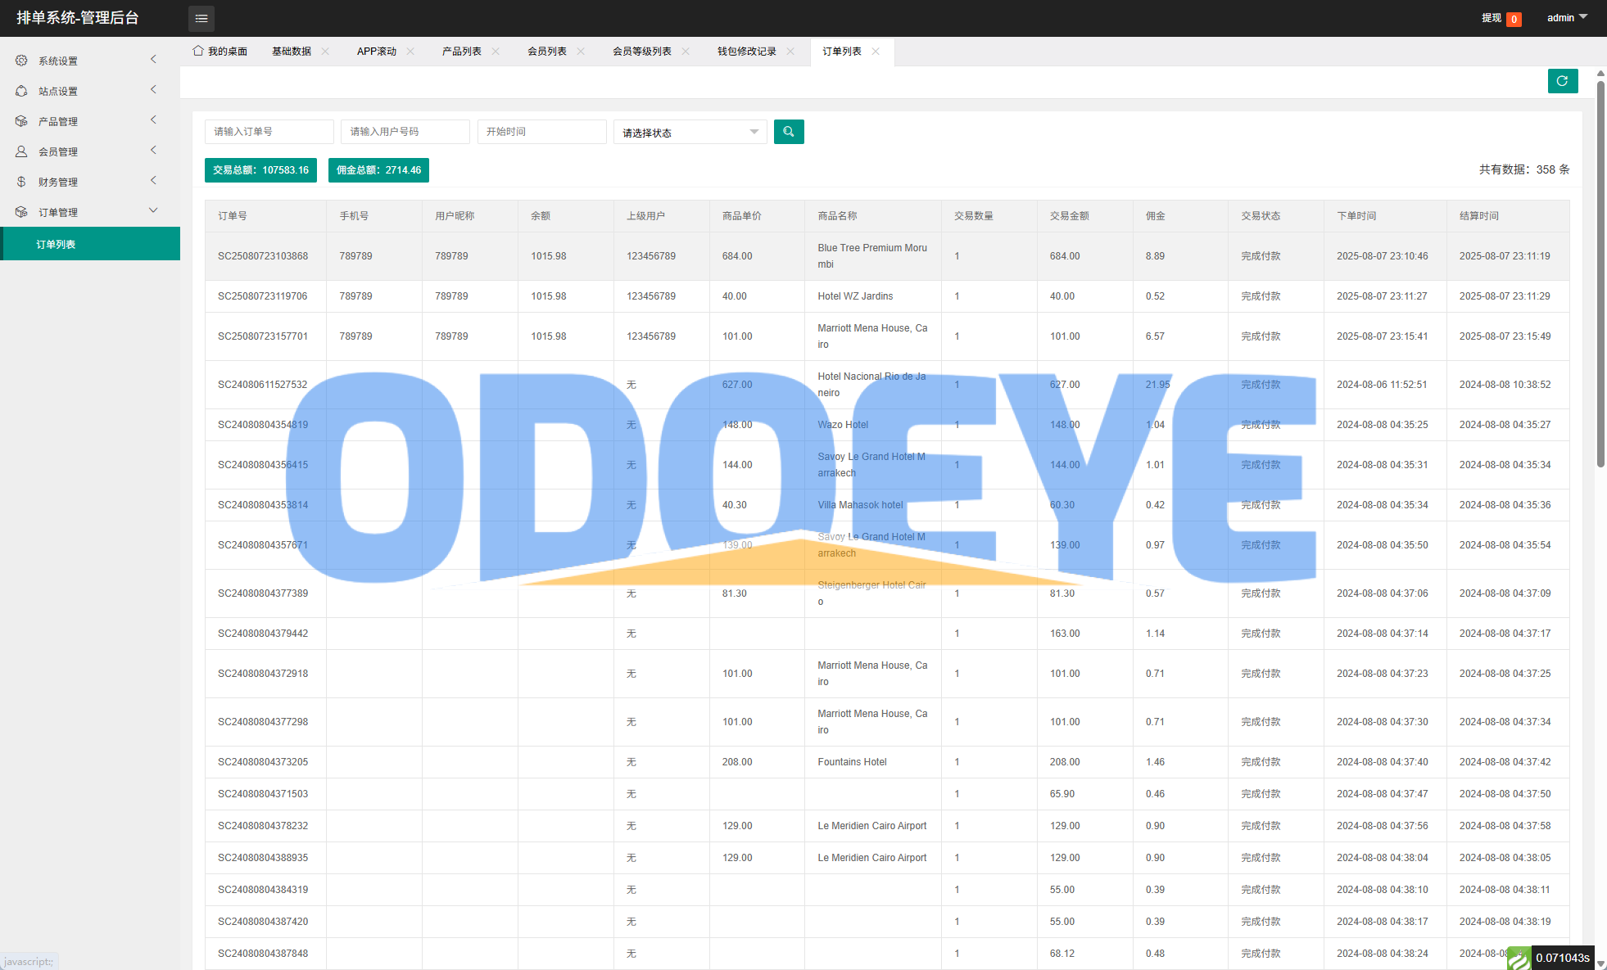Click the 提现 notification link

click(x=1492, y=18)
